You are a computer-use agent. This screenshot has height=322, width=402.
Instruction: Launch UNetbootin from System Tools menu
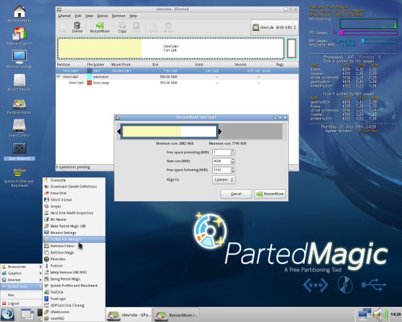tap(74, 312)
